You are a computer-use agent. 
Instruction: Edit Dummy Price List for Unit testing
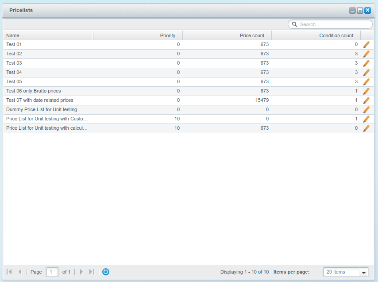[x=366, y=110]
